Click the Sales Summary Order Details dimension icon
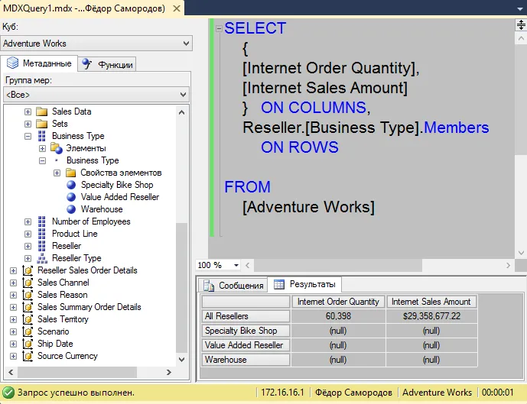 [28, 307]
